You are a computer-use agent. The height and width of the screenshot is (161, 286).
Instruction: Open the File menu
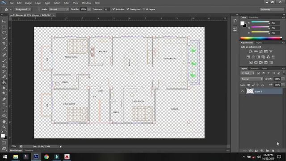12,3
